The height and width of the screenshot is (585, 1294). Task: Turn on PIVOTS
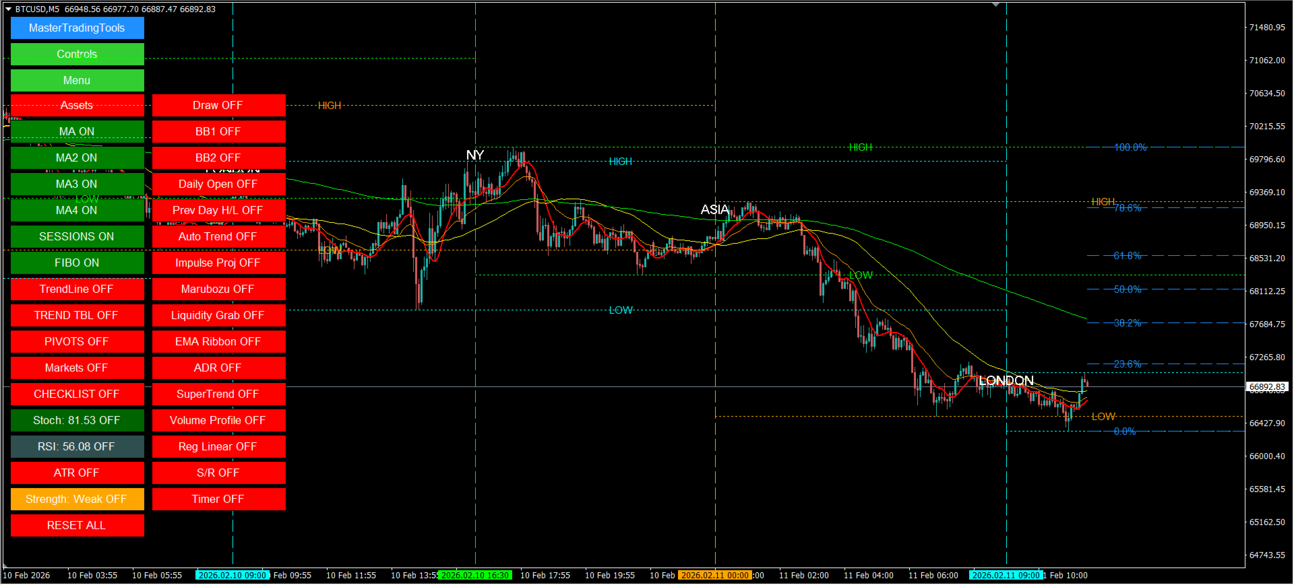(78, 342)
